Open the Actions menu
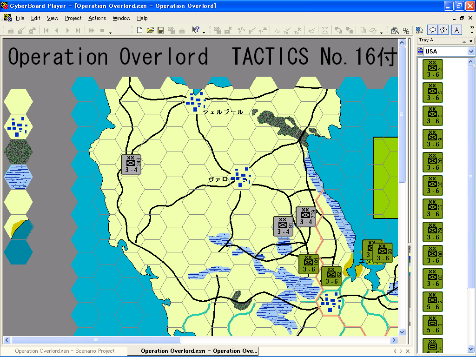476x357 pixels. (x=97, y=18)
